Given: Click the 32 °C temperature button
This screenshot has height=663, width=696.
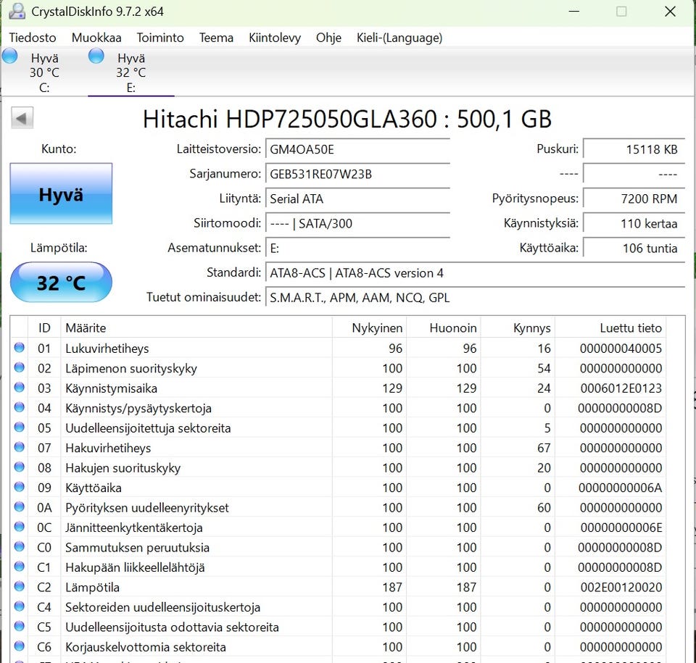Looking at the screenshot, I should pos(61,283).
